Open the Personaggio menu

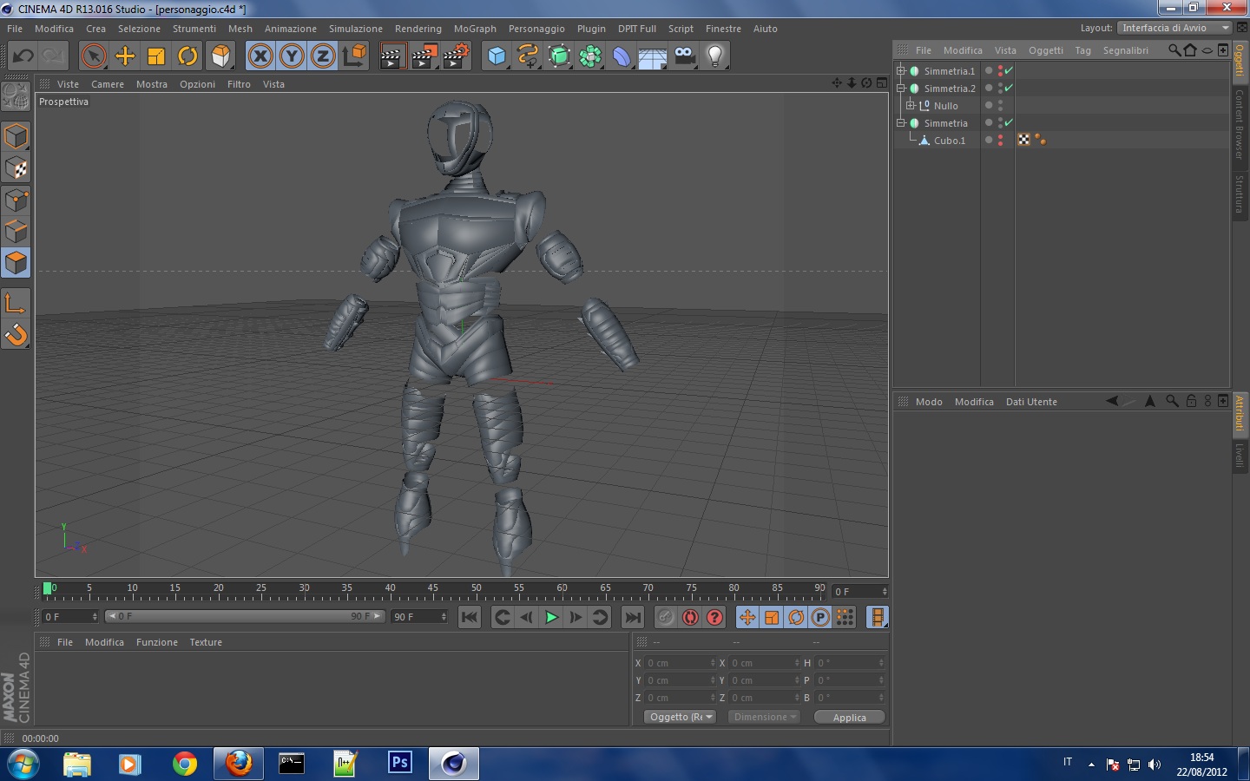[x=536, y=29]
